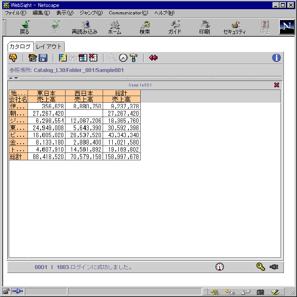Select the カタログ tab
The height and width of the screenshot is (297, 297).
(x=20, y=46)
